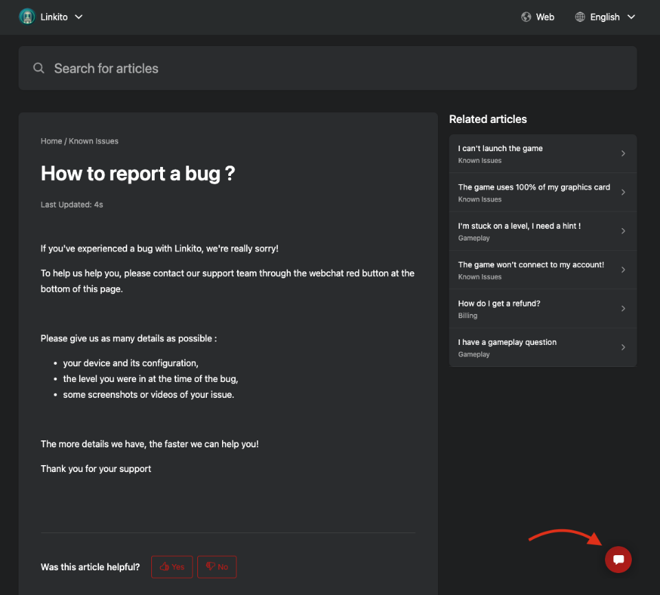Click the "How to report a bug ?" heading

137,173
